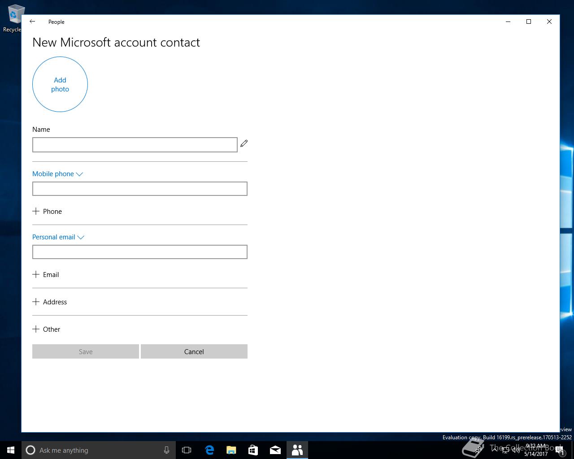Click the taskbar clock and date
Viewport: 574px width, 459px height.
tap(536, 450)
